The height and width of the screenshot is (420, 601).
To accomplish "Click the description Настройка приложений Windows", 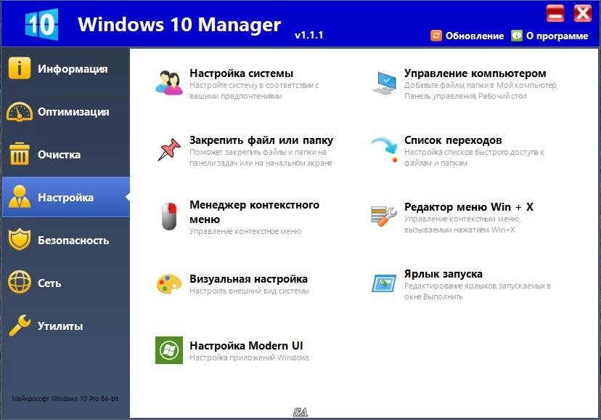I will (x=249, y=358).
